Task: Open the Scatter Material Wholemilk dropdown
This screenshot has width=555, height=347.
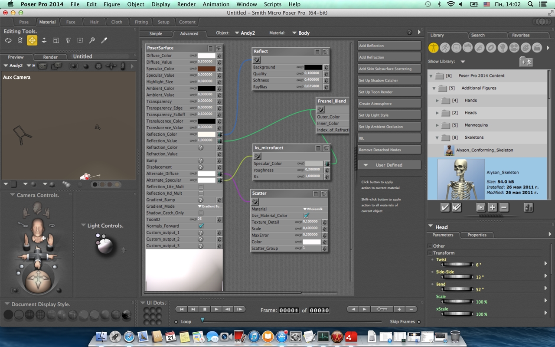Action: (x=313, y=209)
